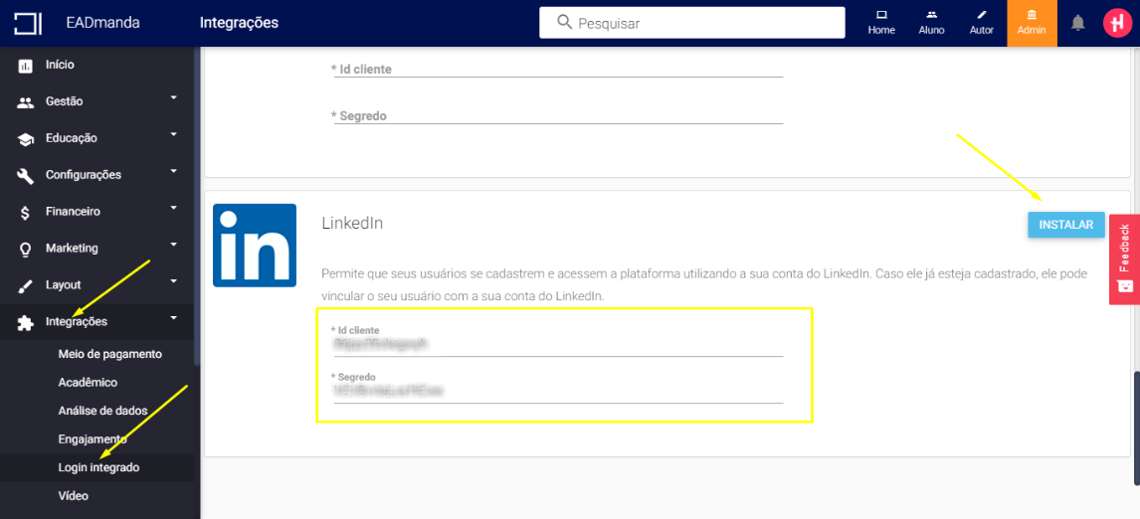Screen dimensions: 1140x519
Task: Open notifications bell
Action: coord(1078,23)
